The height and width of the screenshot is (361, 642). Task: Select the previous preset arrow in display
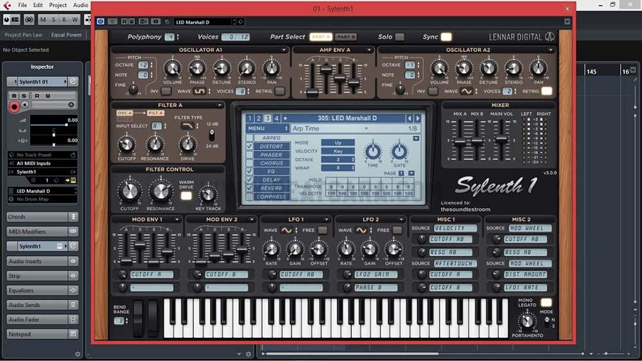pyautogui.click(x=410, y=118)
